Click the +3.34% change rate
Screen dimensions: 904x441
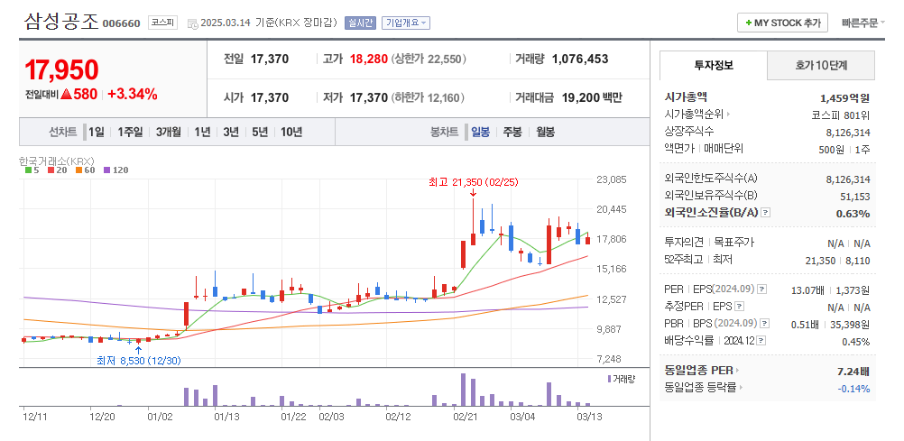pos(132,95)
